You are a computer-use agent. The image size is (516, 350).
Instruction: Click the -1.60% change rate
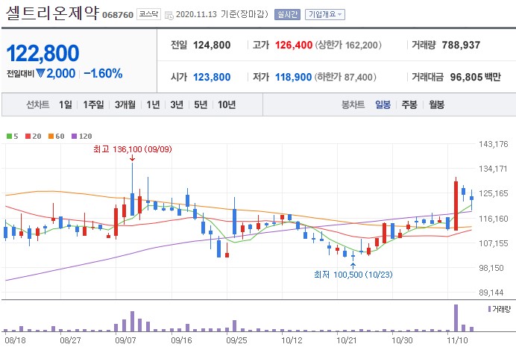[x=104, y=73]
